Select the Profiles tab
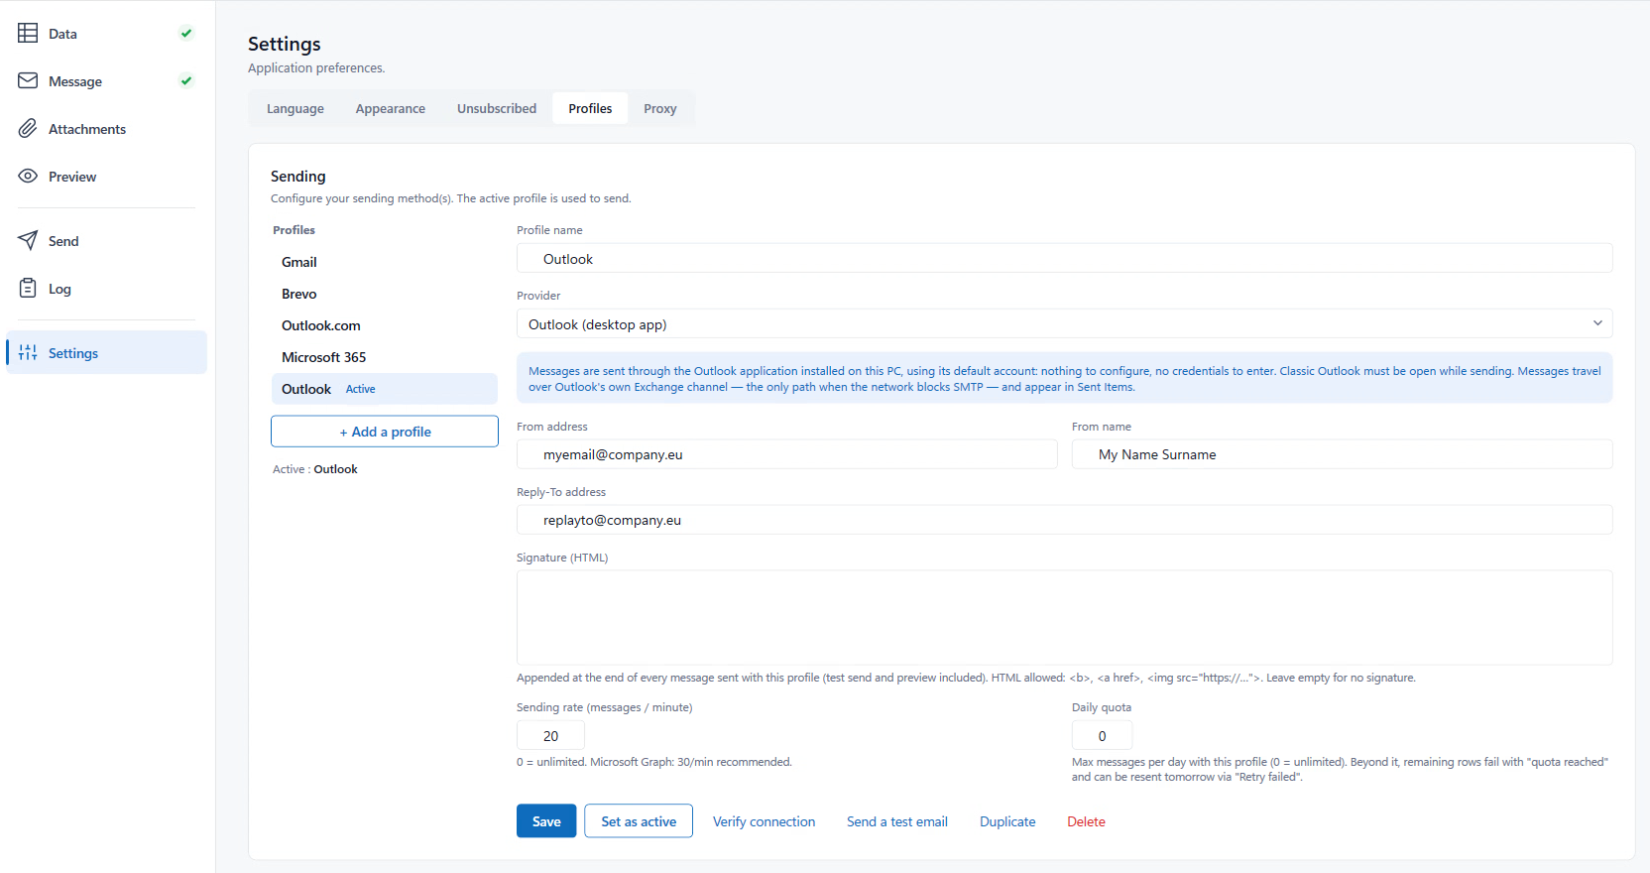This screenshot has width=1650, height=873. click(x=590, y=108)
